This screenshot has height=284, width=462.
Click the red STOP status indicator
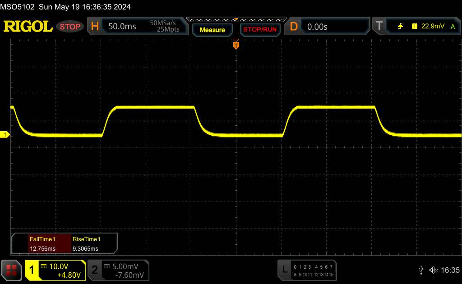click(70, 27)
